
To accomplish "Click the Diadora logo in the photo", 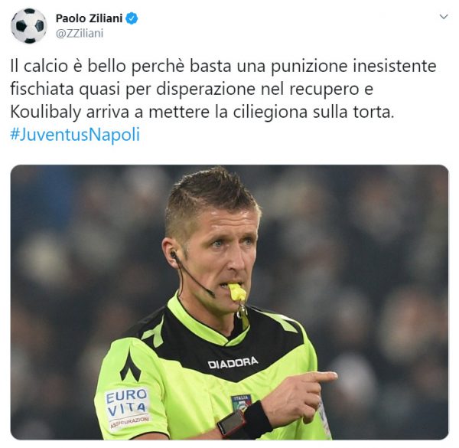I will [233, 363].
